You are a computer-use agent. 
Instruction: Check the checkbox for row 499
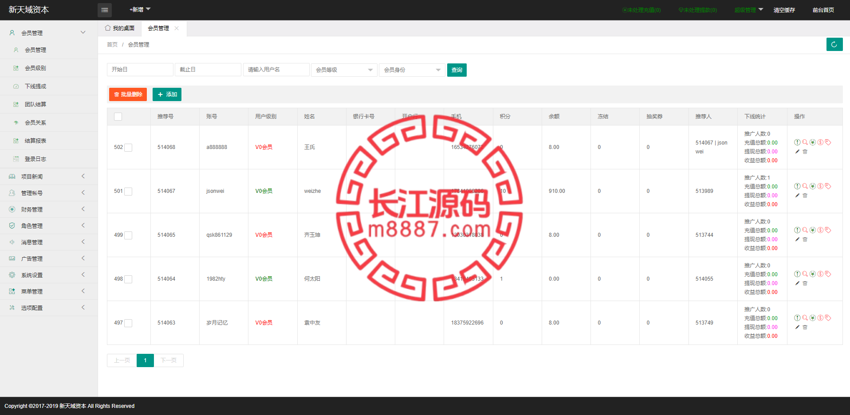coord(128,235)
